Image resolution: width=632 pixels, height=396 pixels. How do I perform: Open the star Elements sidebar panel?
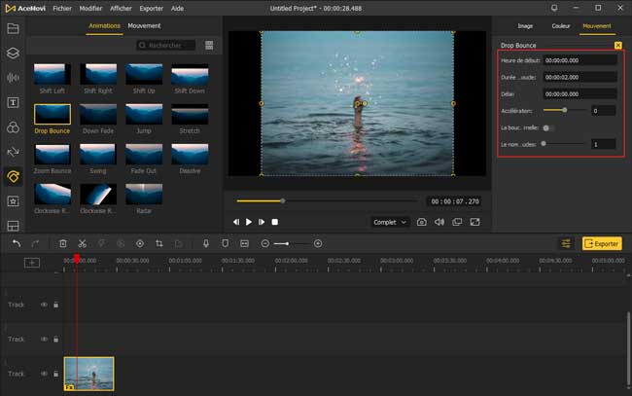pyautogui.click(x=13, y=201)
